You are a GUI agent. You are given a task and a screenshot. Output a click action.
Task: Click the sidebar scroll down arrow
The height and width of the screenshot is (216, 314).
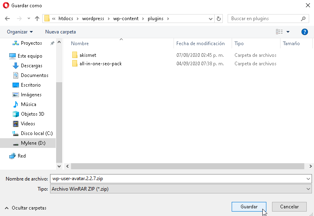click(59, 166)
